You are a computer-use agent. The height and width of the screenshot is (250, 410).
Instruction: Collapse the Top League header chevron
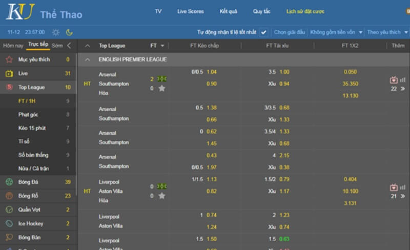pos(88,46)
